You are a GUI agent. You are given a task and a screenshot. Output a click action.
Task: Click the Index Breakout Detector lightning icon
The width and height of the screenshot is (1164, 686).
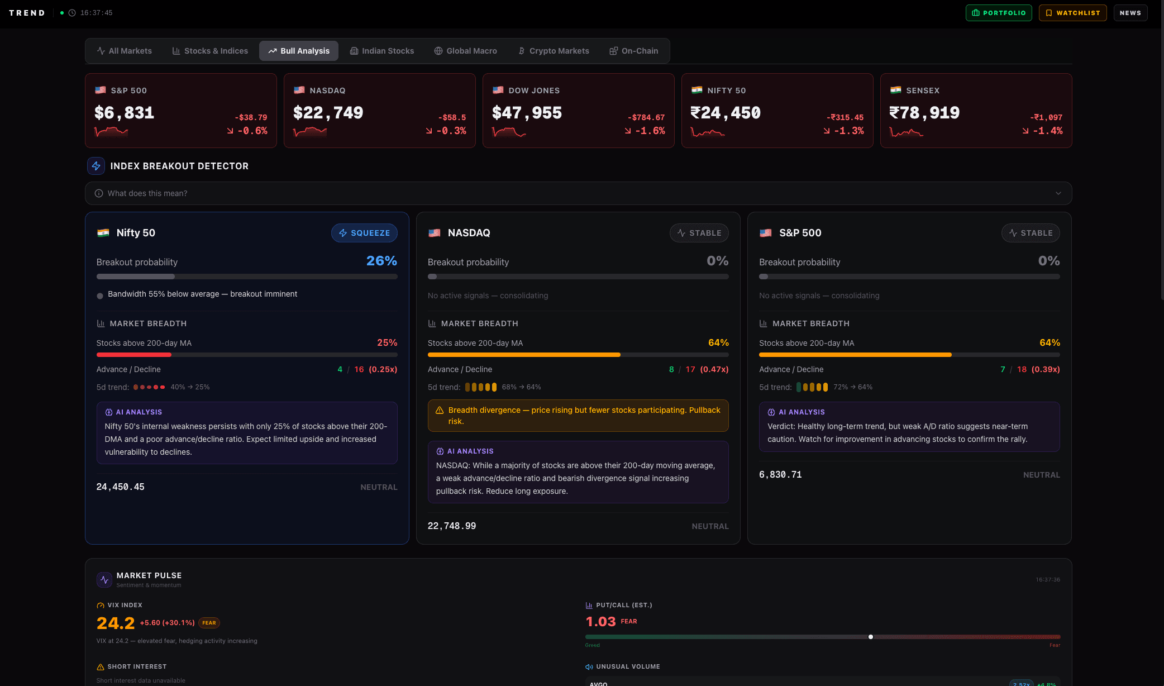click(x=96, y=165)
